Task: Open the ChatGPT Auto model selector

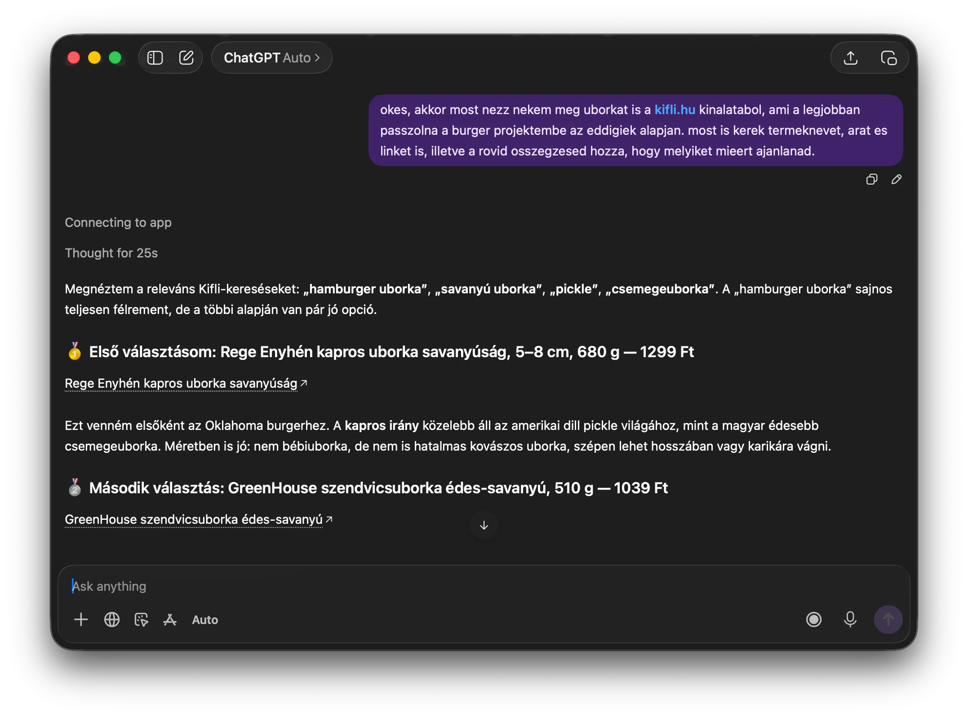Action: coord(271,58)
